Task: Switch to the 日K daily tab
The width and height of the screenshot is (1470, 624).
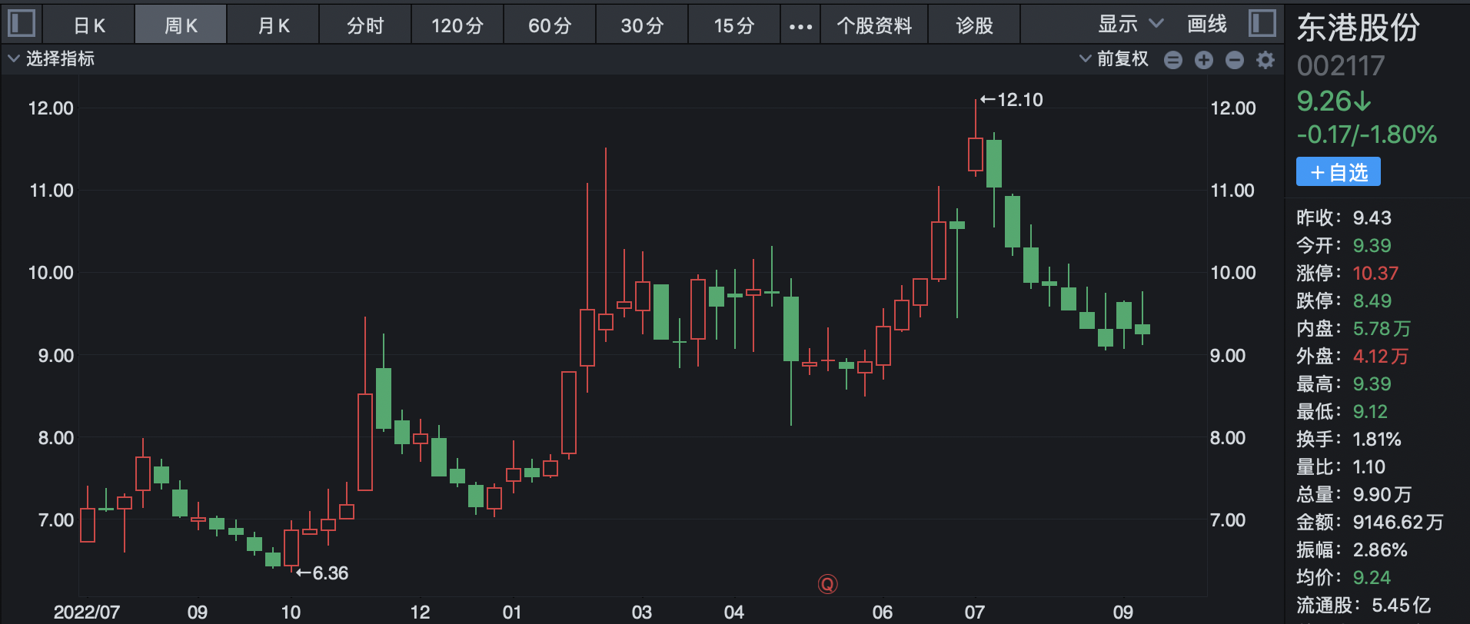Action: click(89, 26)
